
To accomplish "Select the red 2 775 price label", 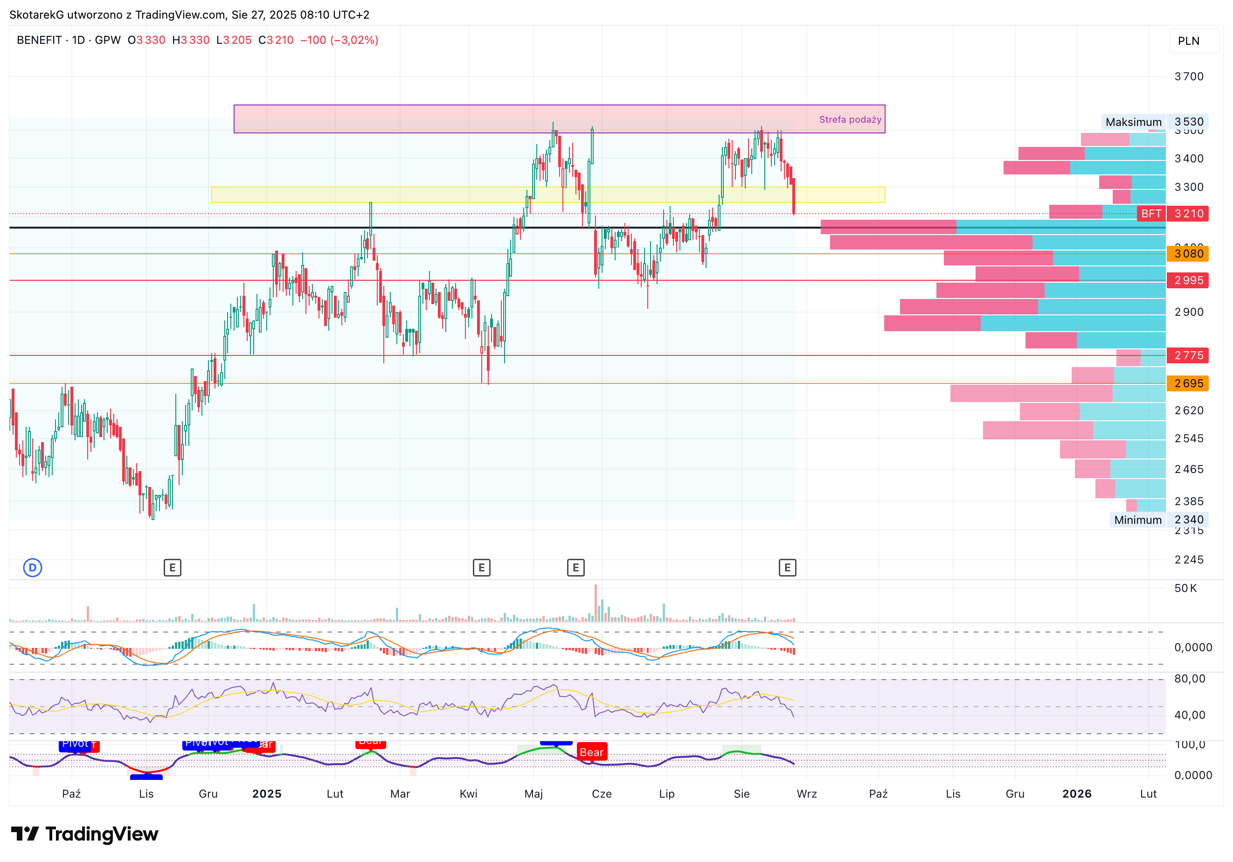I will [x=1188, y=355].
